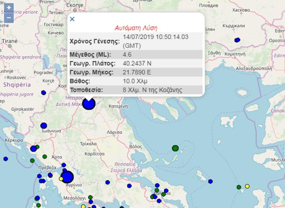Select the blue marker near Kardzhali in Bulgaria
Image resolution: width=285 pixels, height=208 pixels.
point(237,40)
